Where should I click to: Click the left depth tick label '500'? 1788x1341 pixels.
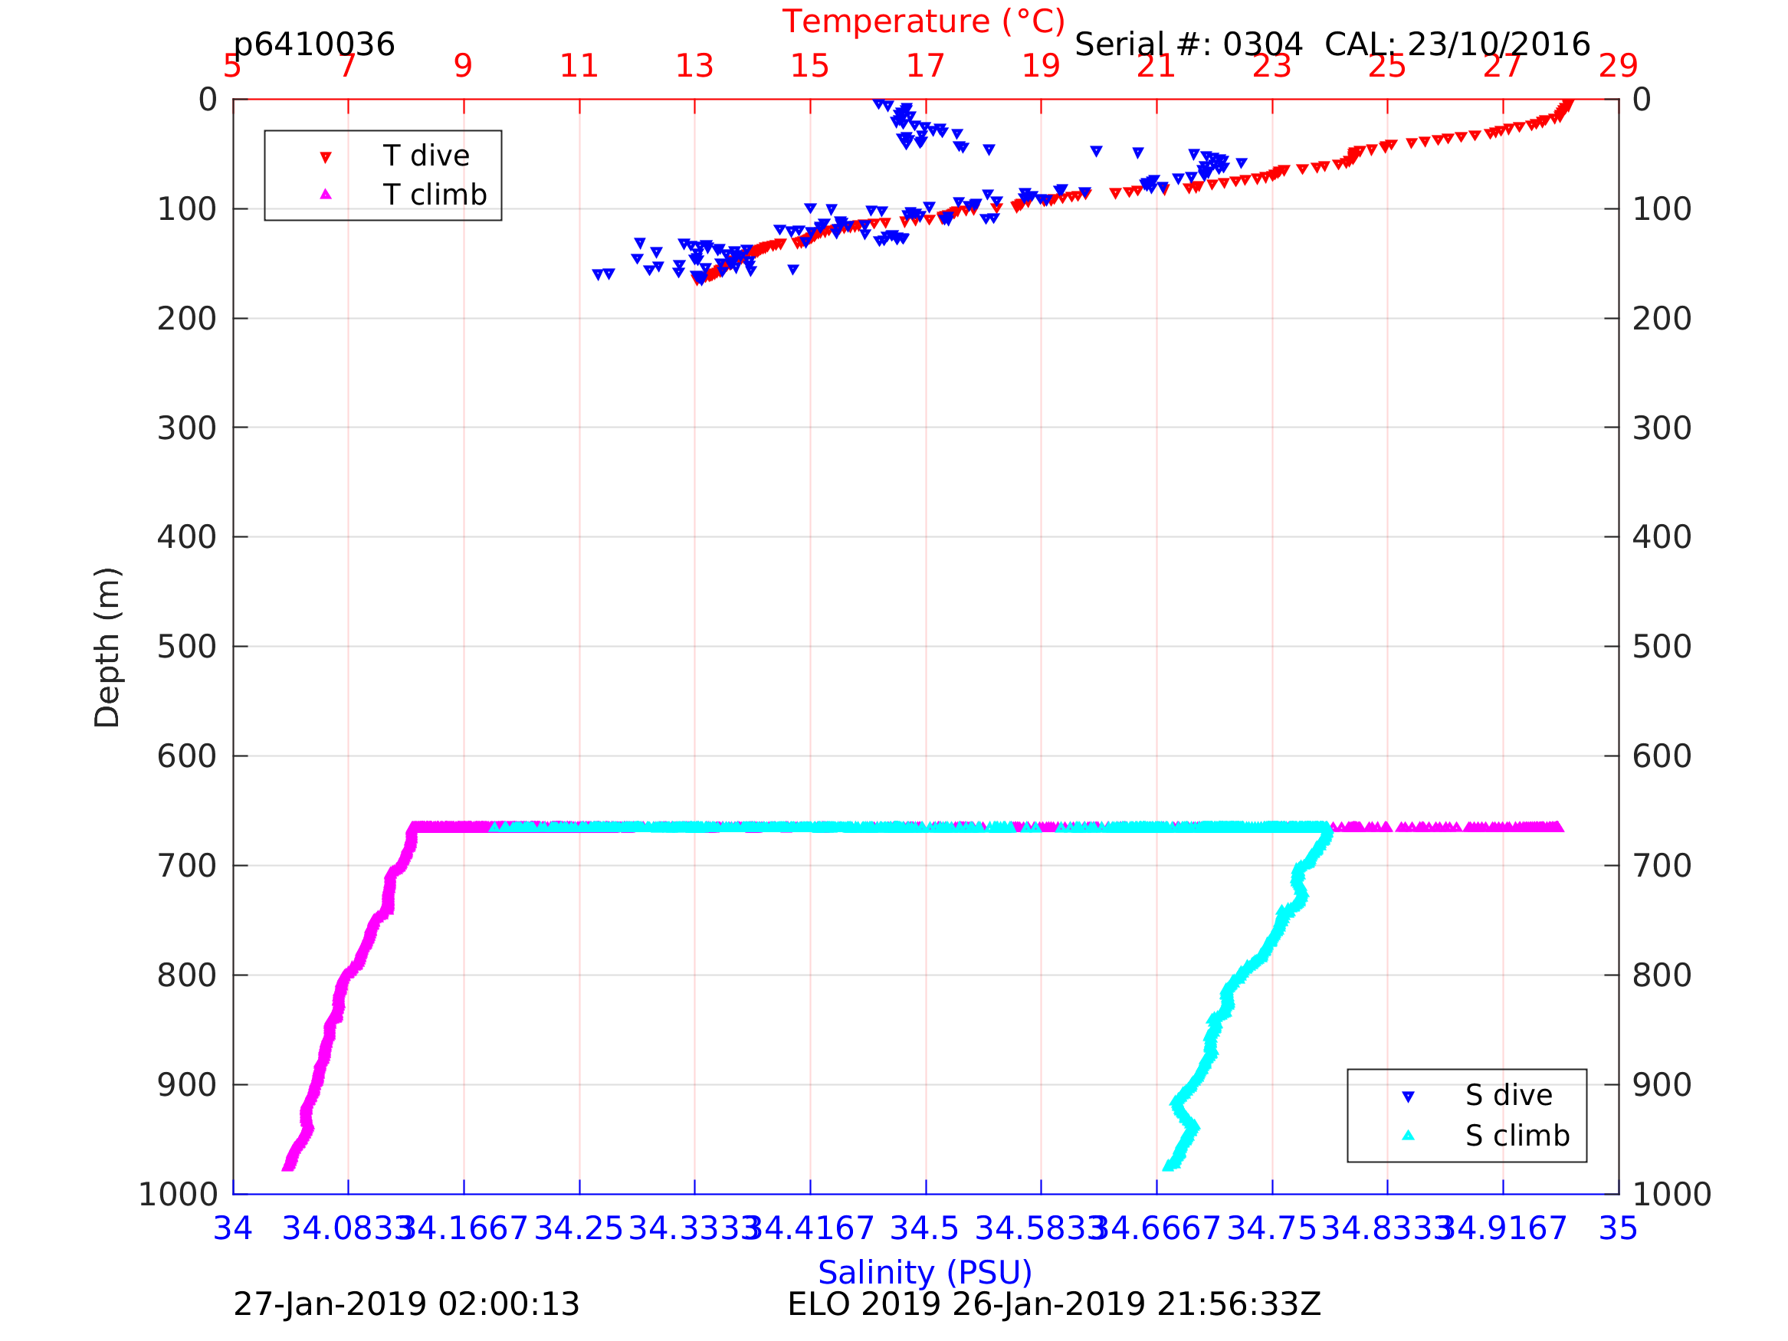pyautogui.click(x=187, y=647)
